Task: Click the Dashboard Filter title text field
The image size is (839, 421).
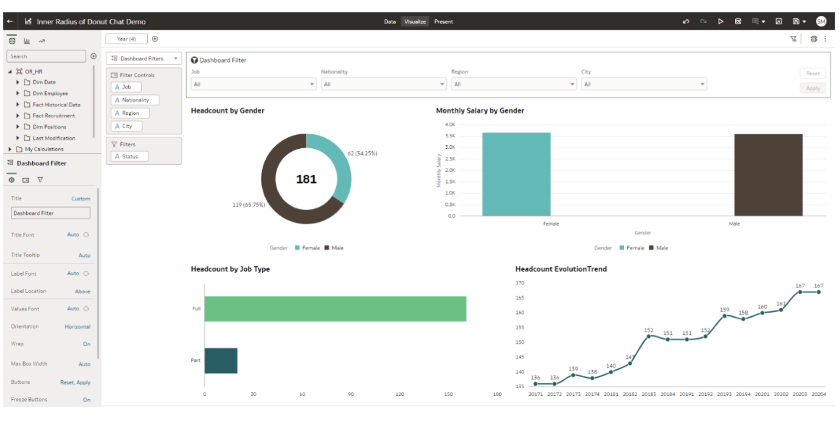Action: point(51,213)
